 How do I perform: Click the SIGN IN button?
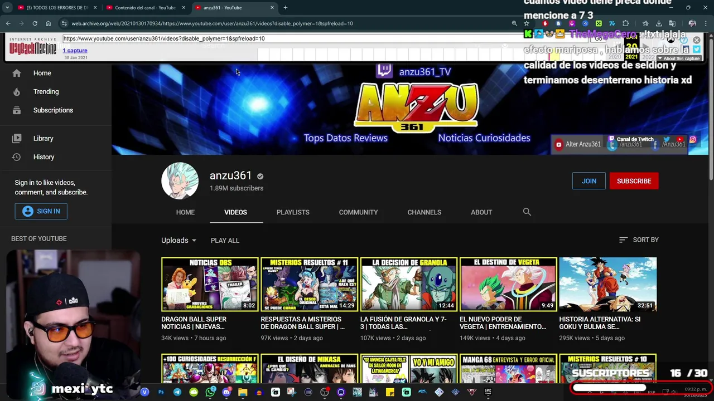point(41,211)
